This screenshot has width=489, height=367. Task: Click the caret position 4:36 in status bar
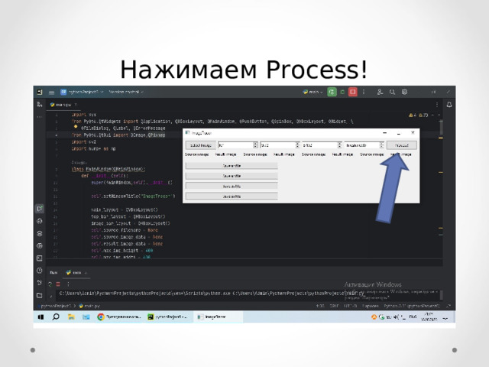pyautogui.click(x=320, y=306)
